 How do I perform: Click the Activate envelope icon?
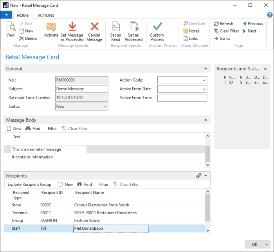click(x=51, y=27)
